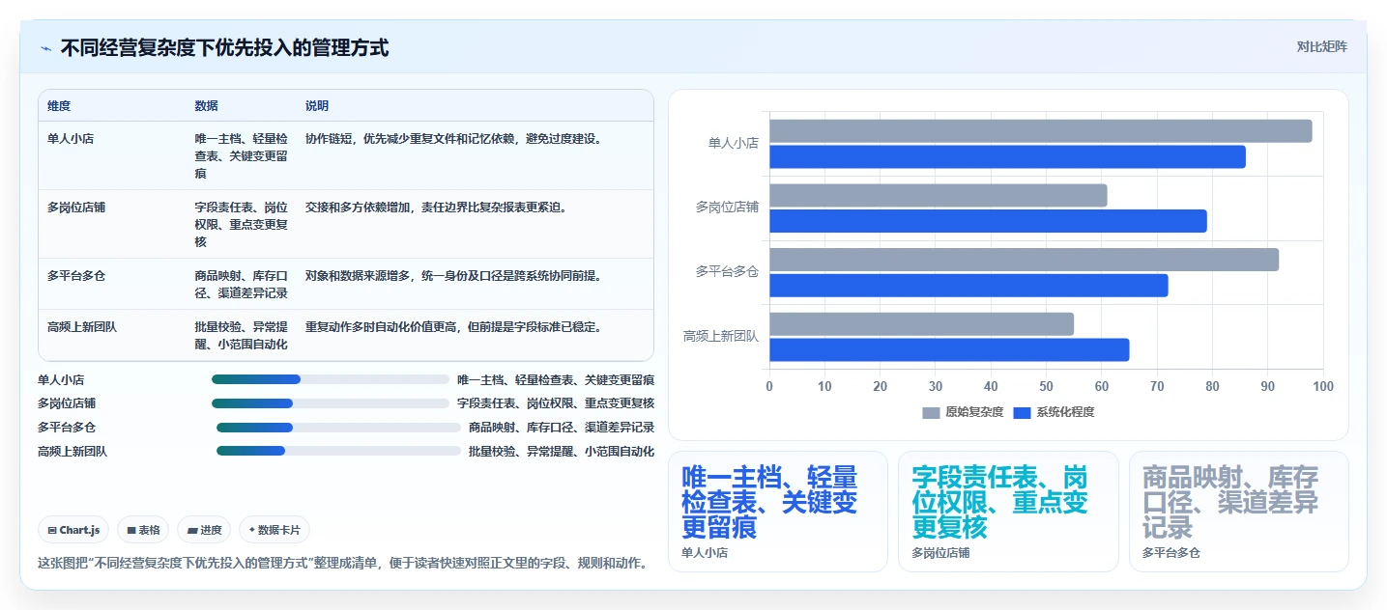Click the 说明 column header
The height and width of the screenshot is (610, 1387).
point(317,105)
